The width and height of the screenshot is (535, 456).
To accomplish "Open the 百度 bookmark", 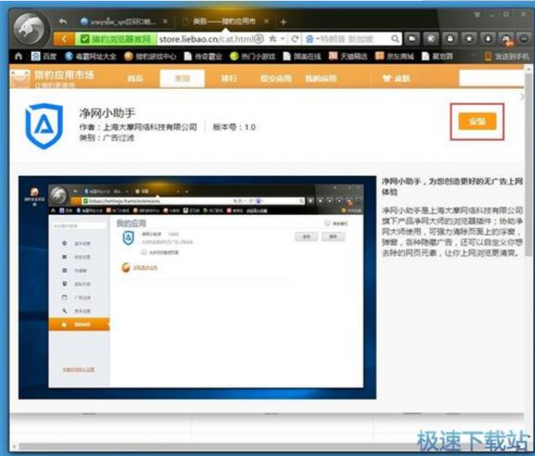I will pyautogui.click(x=43, y=56).
